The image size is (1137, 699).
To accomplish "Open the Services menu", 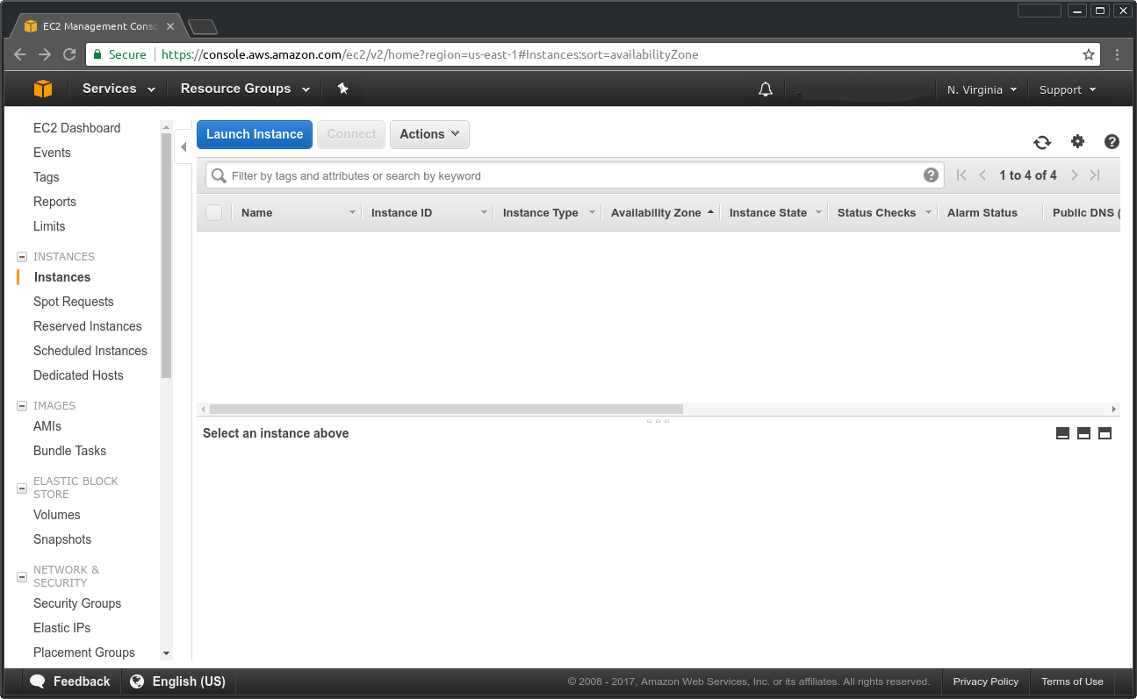I will (x=119, y=89).
